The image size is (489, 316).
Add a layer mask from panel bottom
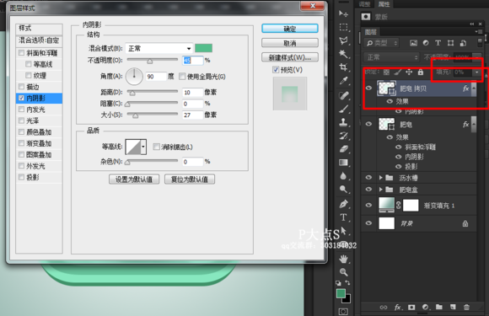click(x=411, y=308)
